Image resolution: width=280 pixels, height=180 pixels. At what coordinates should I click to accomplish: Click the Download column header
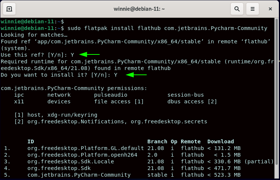point(220,141)
